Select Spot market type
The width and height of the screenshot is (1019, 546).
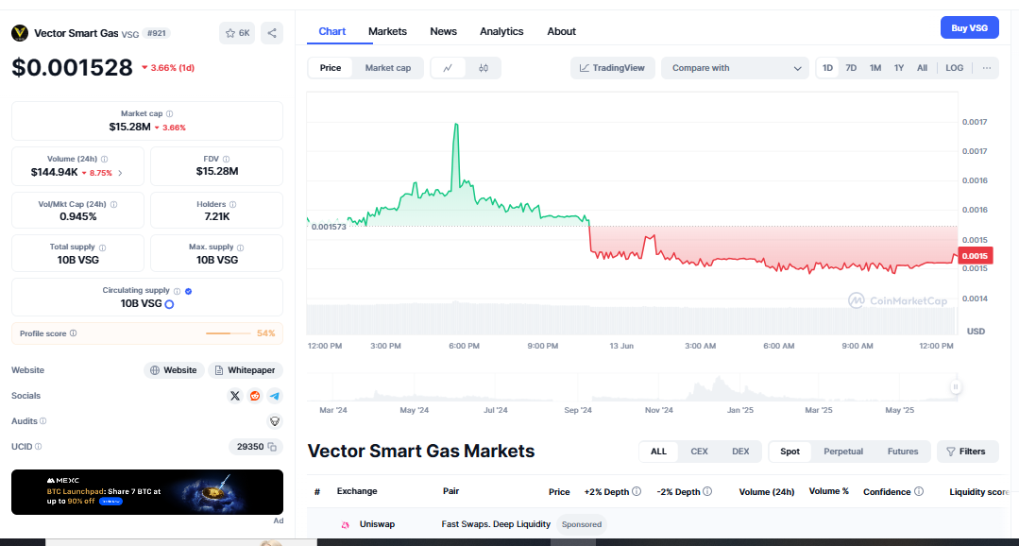790,452
